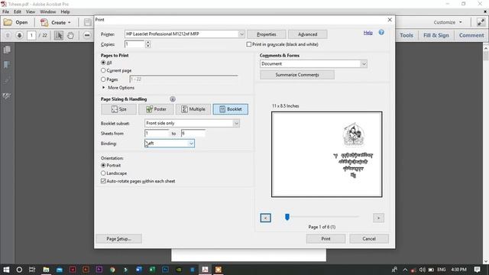Click the previous page up arrow icon

point(8,35)
